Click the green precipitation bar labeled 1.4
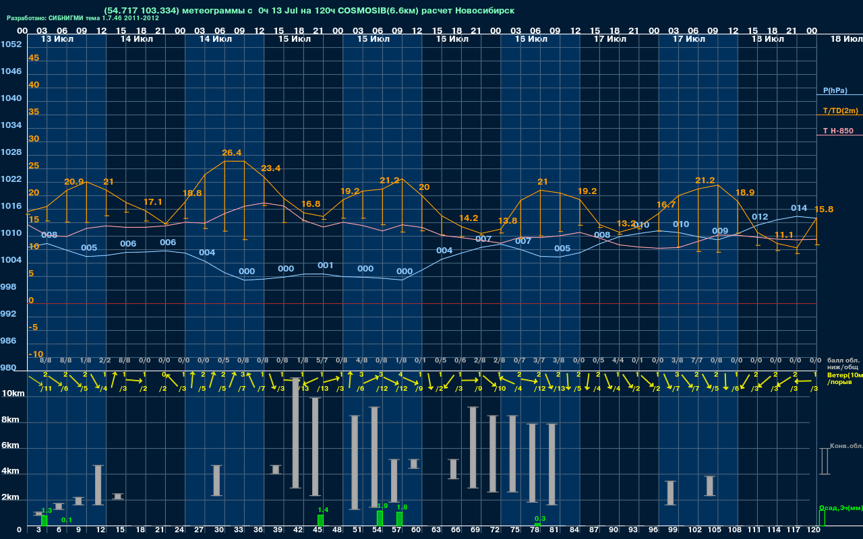 click(321, 520)
